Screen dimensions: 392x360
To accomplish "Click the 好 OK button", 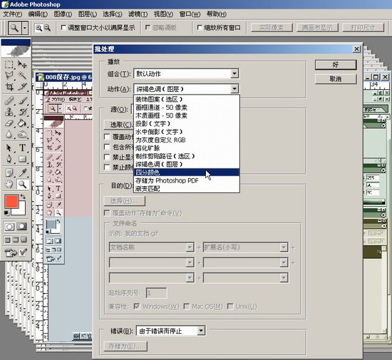I will pos(336,65).
